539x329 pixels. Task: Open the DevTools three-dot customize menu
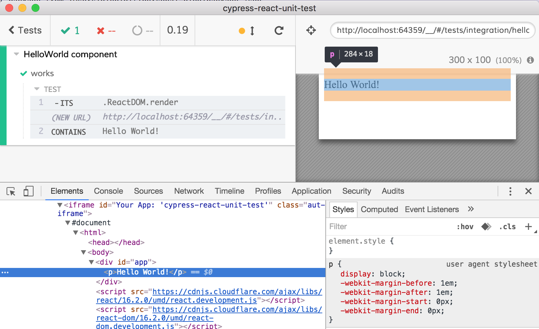click(x=510, y=191)
